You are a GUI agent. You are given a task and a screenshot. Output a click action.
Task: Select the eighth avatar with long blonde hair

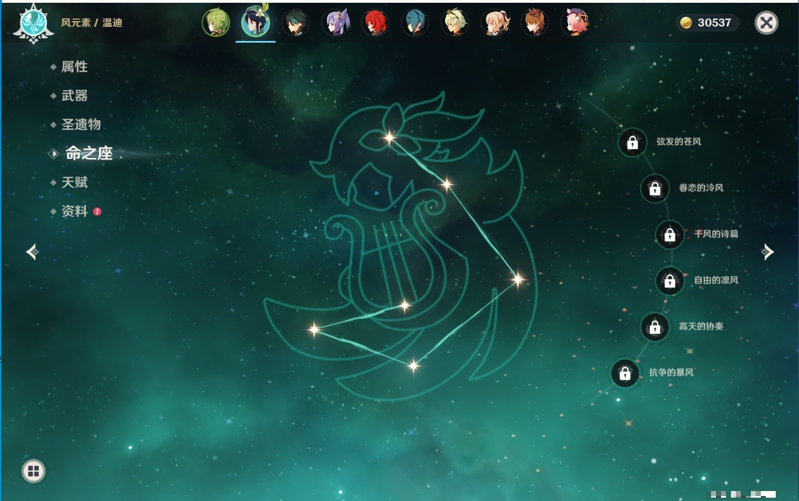coord(495,23)
